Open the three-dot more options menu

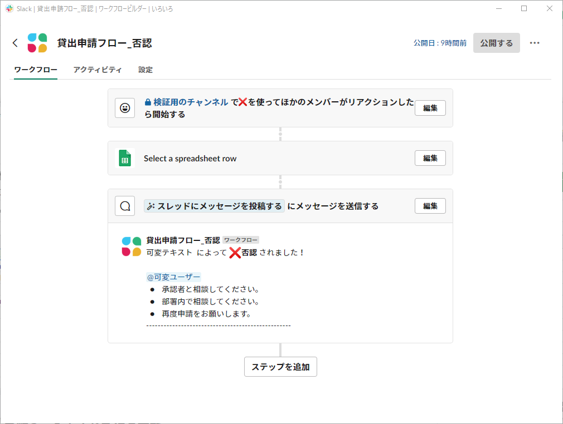pos(535,43)
